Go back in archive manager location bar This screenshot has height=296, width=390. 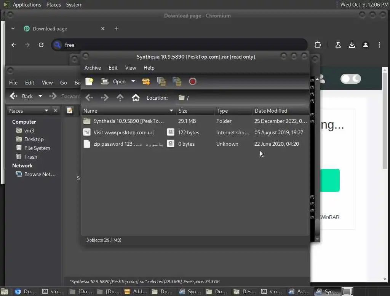(x=89, y=98)
